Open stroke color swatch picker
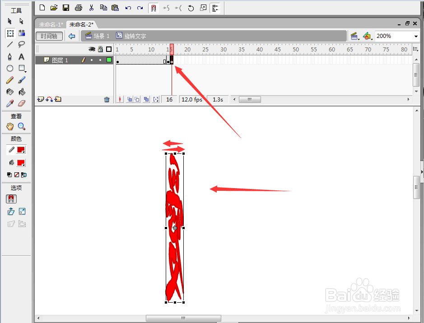The image size is (424, 323). [21, 150]
